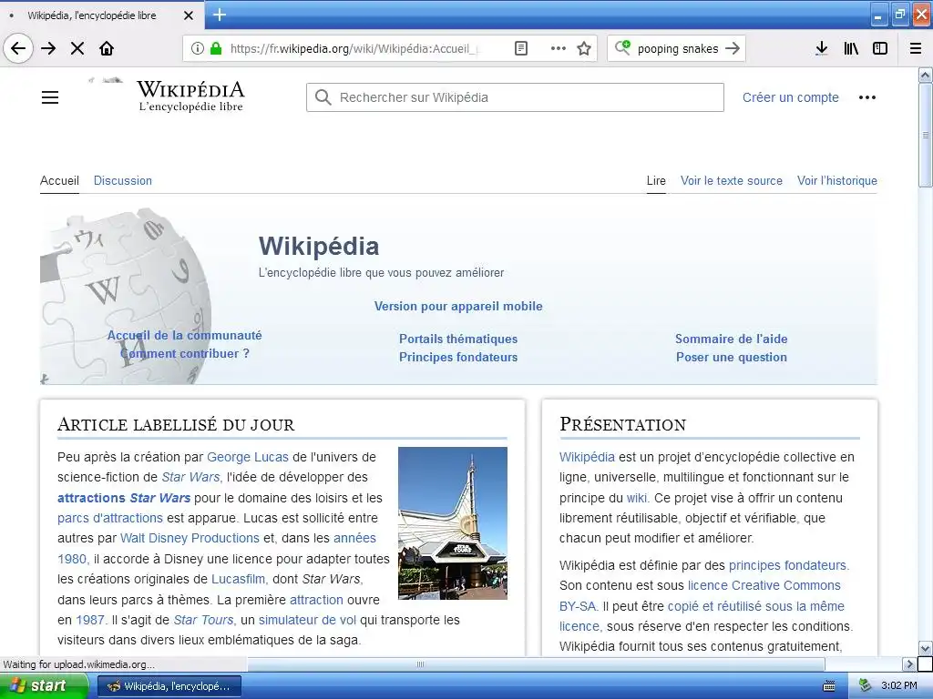Image resolution: width=933 pixels, height=699 pixels.
Task: Stop page loading with the X button
Action: click(77, 48)
